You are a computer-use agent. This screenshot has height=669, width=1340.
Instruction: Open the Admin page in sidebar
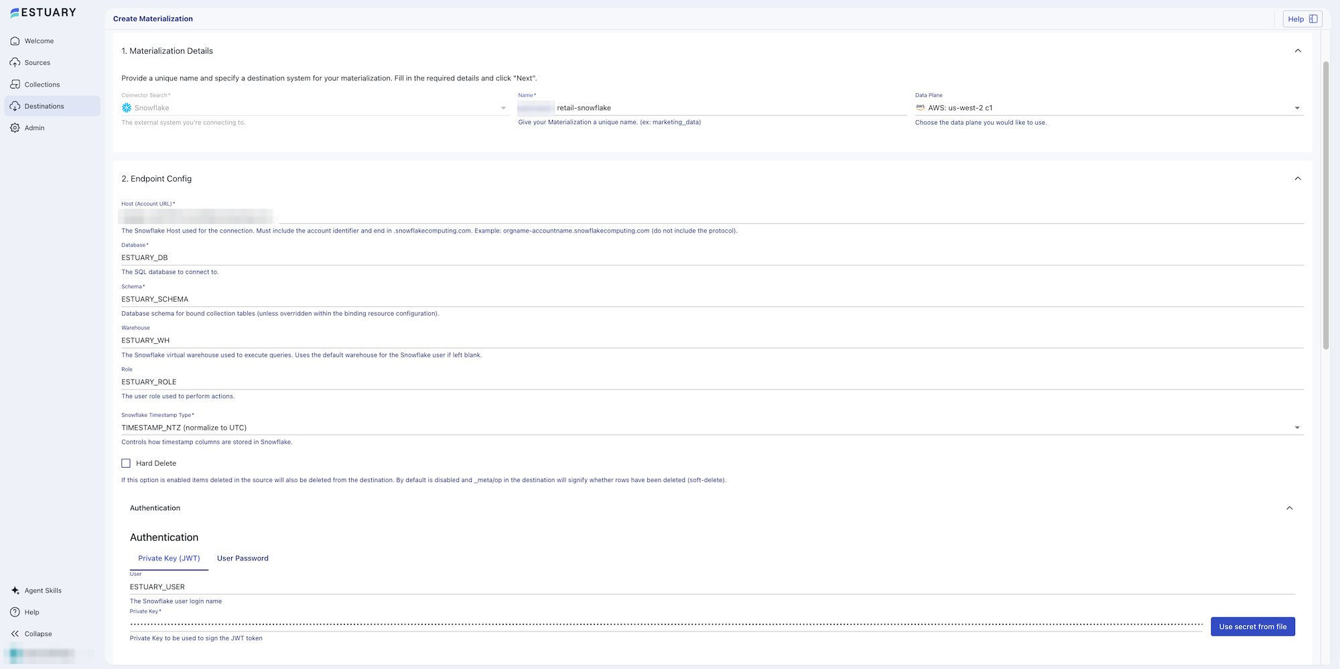pyautogui.click(x=52, y=127)
